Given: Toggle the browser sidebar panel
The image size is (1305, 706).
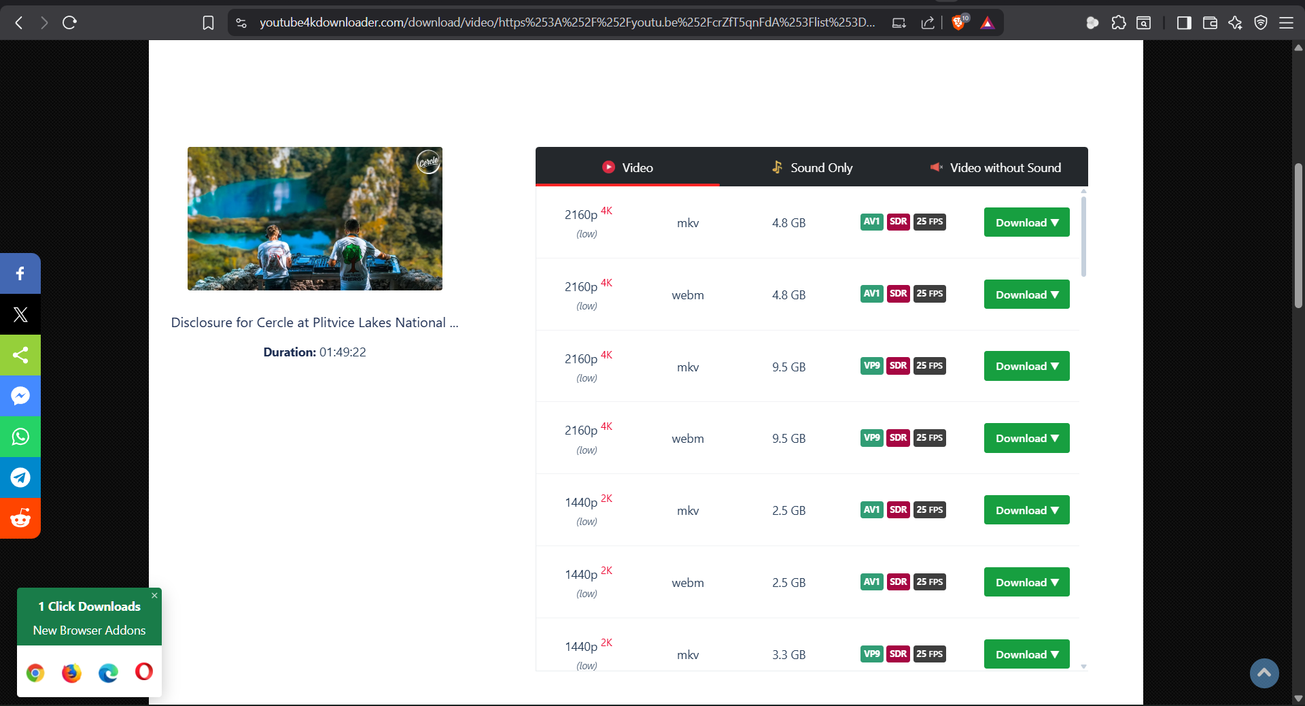Looking at the screenshot, I should [x=1183, y=22].
